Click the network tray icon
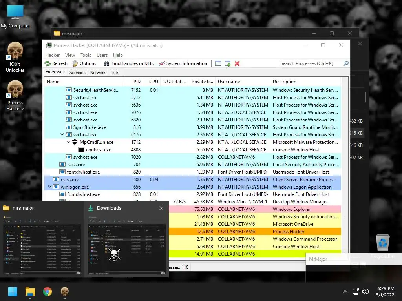 pos(356,292)
